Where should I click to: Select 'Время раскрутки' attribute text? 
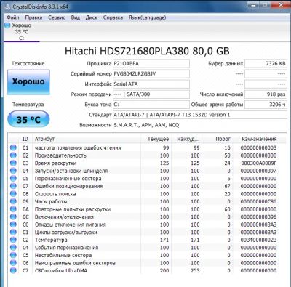(55, 163)
